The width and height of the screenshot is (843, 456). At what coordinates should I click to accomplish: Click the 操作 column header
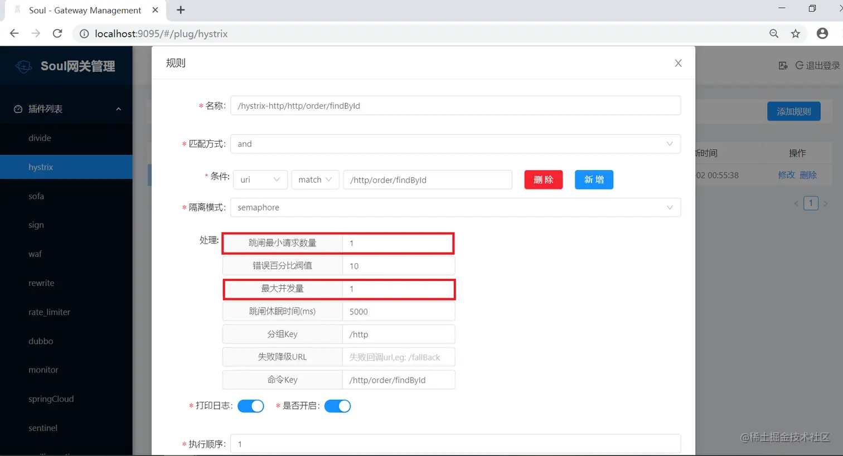[797, 153]
